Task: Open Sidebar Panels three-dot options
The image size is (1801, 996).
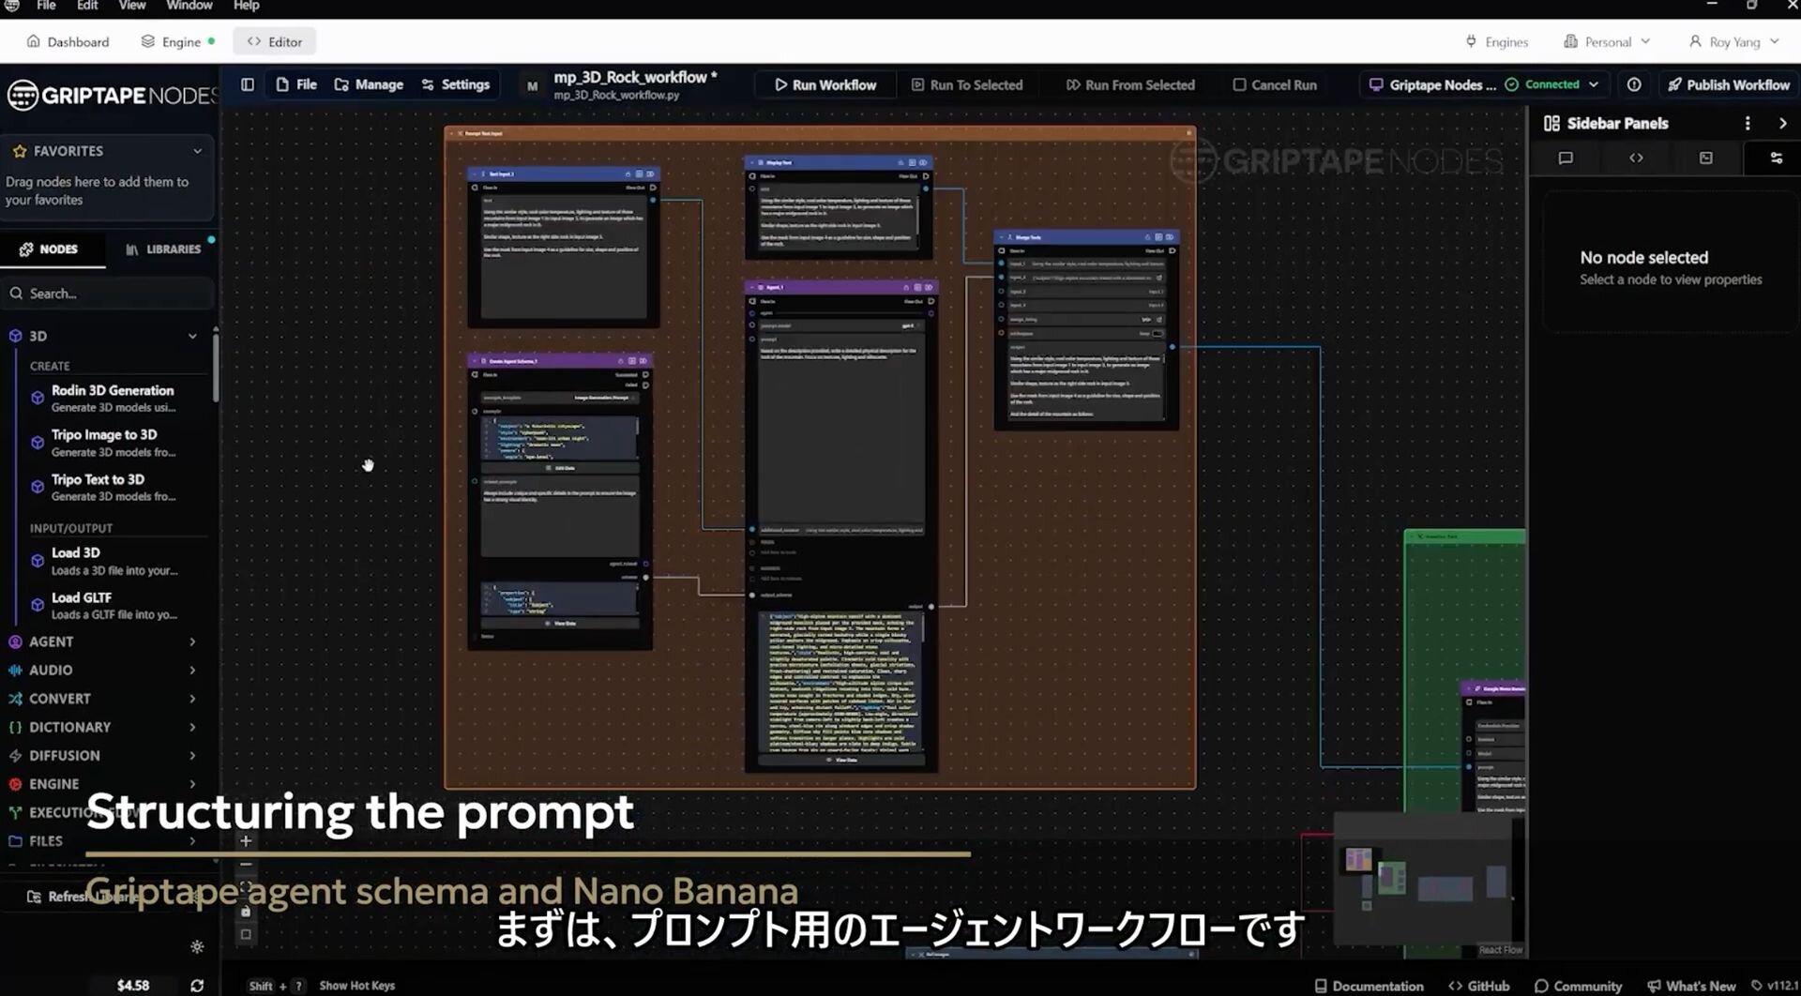Action: point(1747,123)
